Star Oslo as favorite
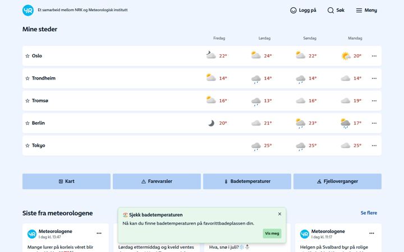Image resolution: width=404 pixels, height=252 pixels. (27, 56)
